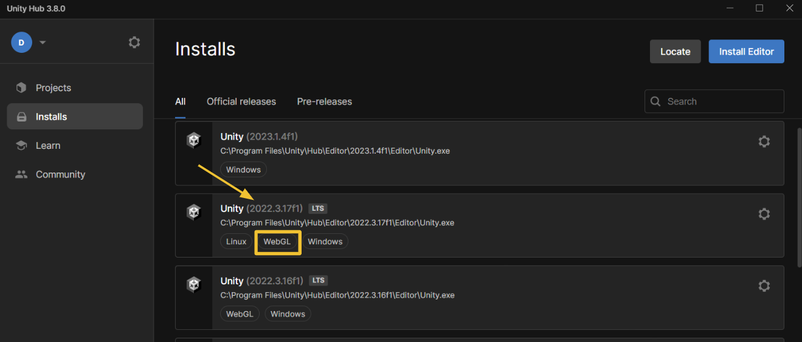Click LTS badge of Unity 2022.3.16f1

(318, 281)
